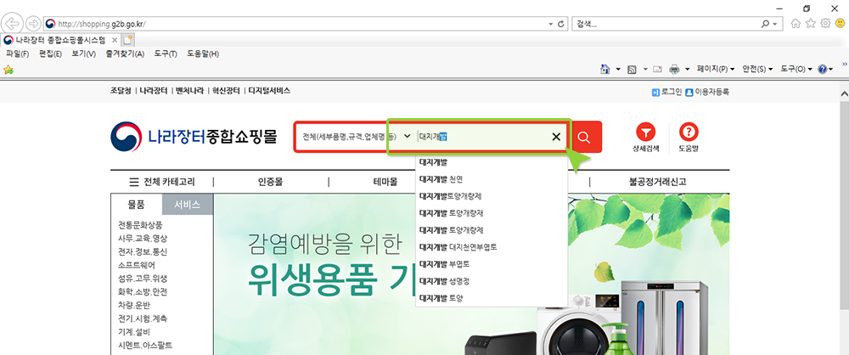The width and height of the screenshot is (849, 355).
Task: Open the 편집(E) menu
Action: 50,54
